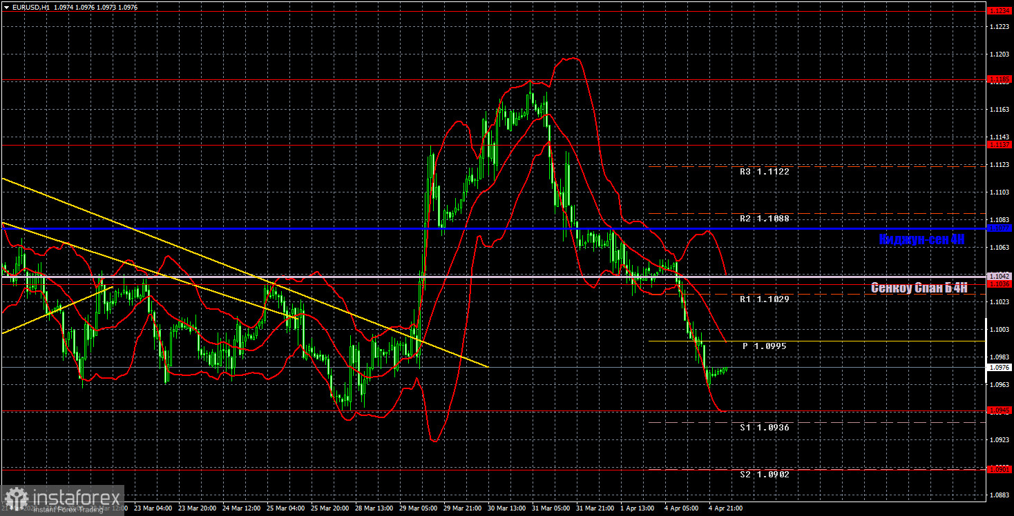The image size is (1014, 516).
Task: Click the 25 Mar 04:00 time label
Action: point(287,508)
